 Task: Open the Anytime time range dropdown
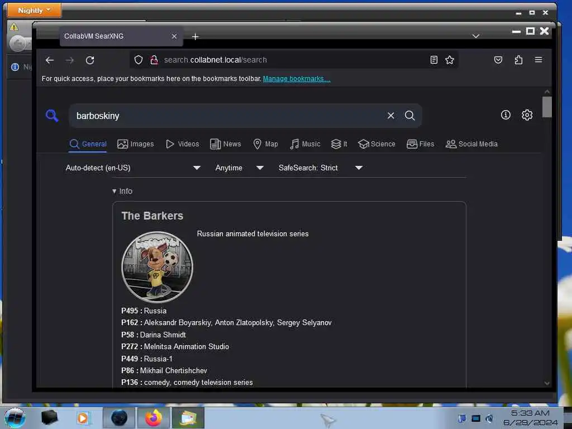(239, 168)
